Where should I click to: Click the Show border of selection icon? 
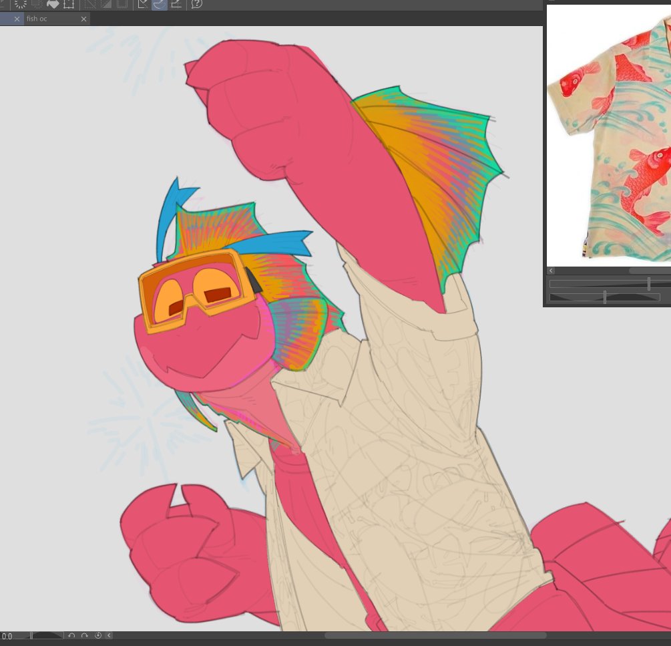[122, 4]
